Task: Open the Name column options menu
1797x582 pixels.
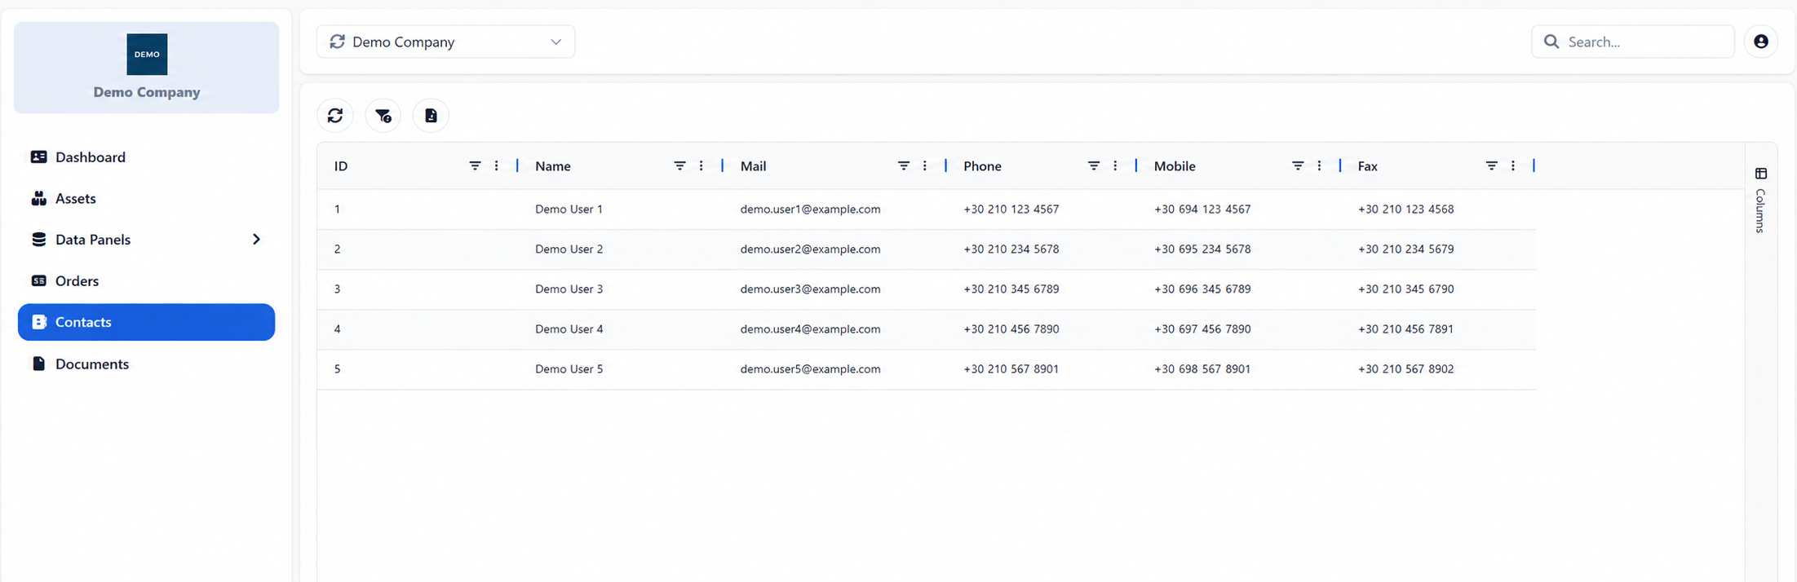Action: click(702, 165)
